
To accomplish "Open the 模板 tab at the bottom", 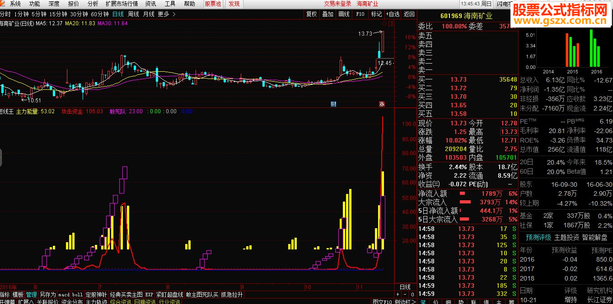I will [18, 295].
